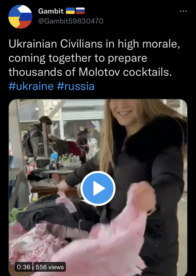Play the video with the blue play button

(x=98, y=188)
